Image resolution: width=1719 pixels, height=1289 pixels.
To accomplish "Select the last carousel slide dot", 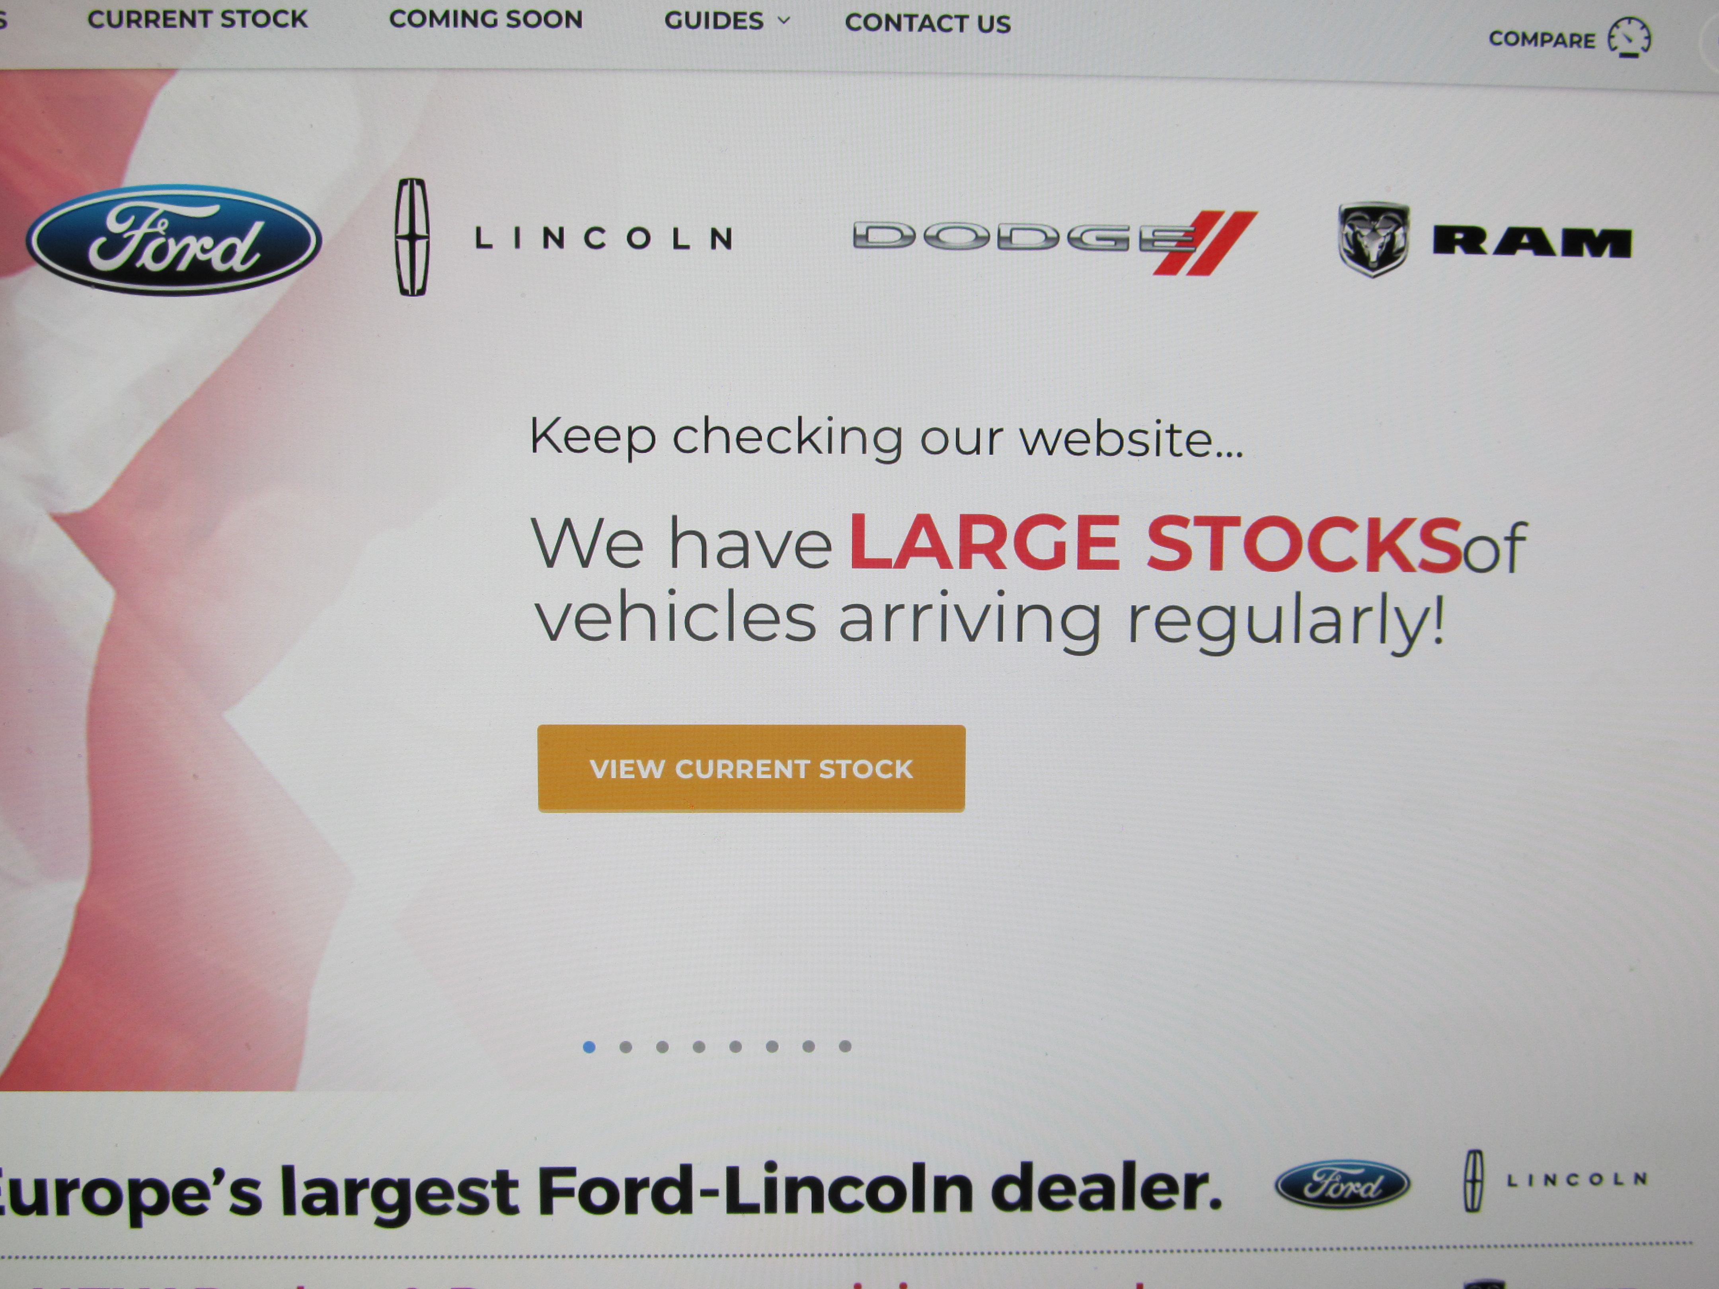I will click(845, 1047).
